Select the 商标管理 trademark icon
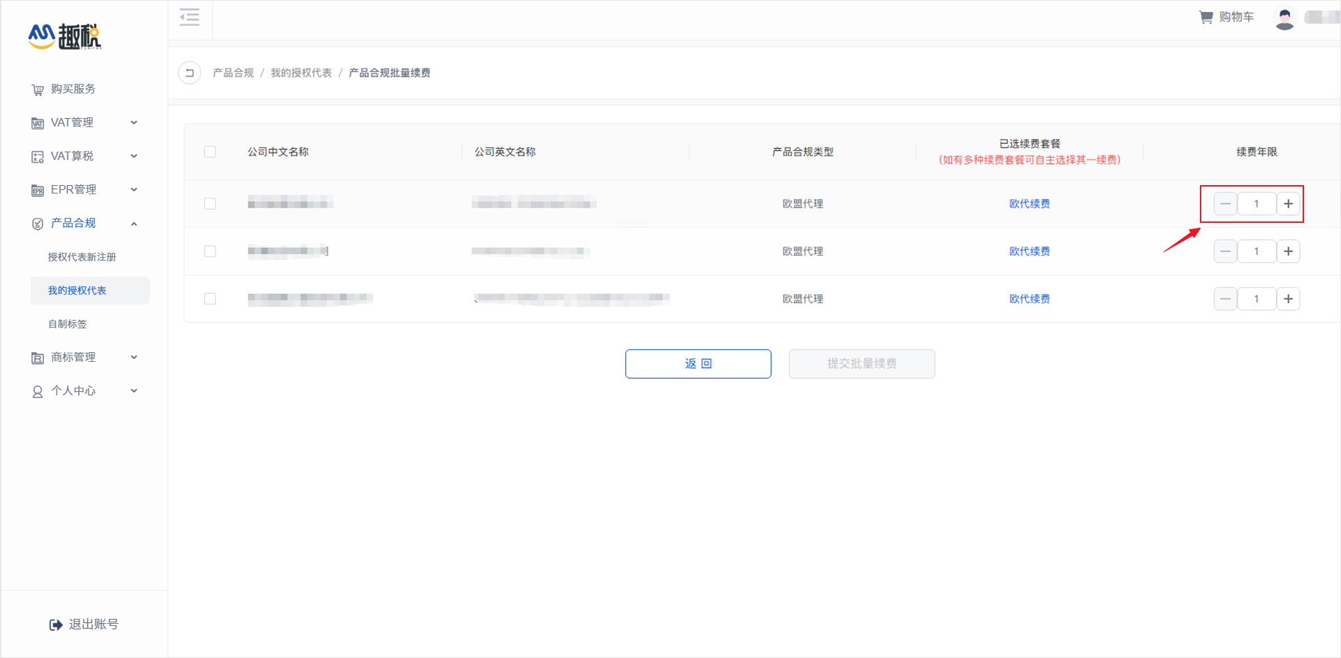The image size is (1341, 658). coord(37,357)
